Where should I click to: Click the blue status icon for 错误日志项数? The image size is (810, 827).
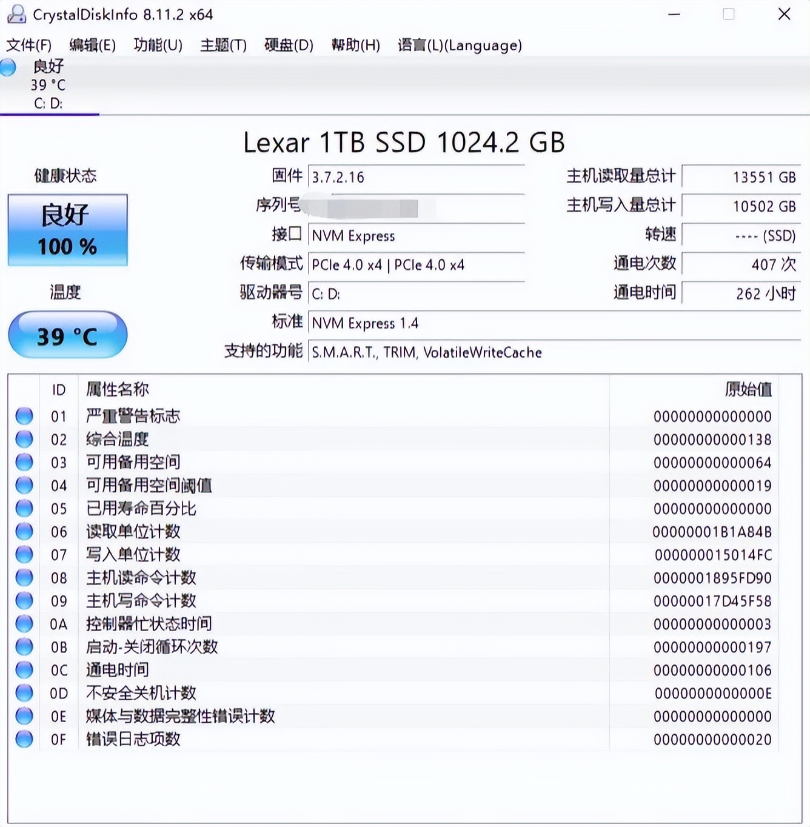click(24, 739)
